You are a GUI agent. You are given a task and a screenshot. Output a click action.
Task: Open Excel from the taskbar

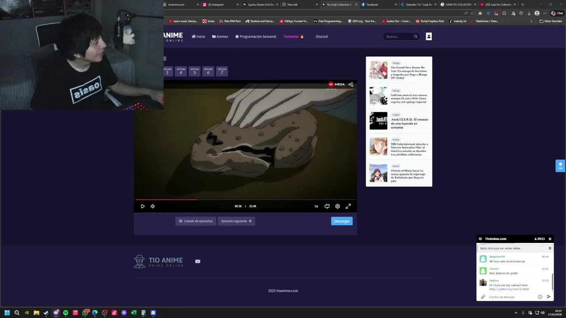[x=134, y=313]
